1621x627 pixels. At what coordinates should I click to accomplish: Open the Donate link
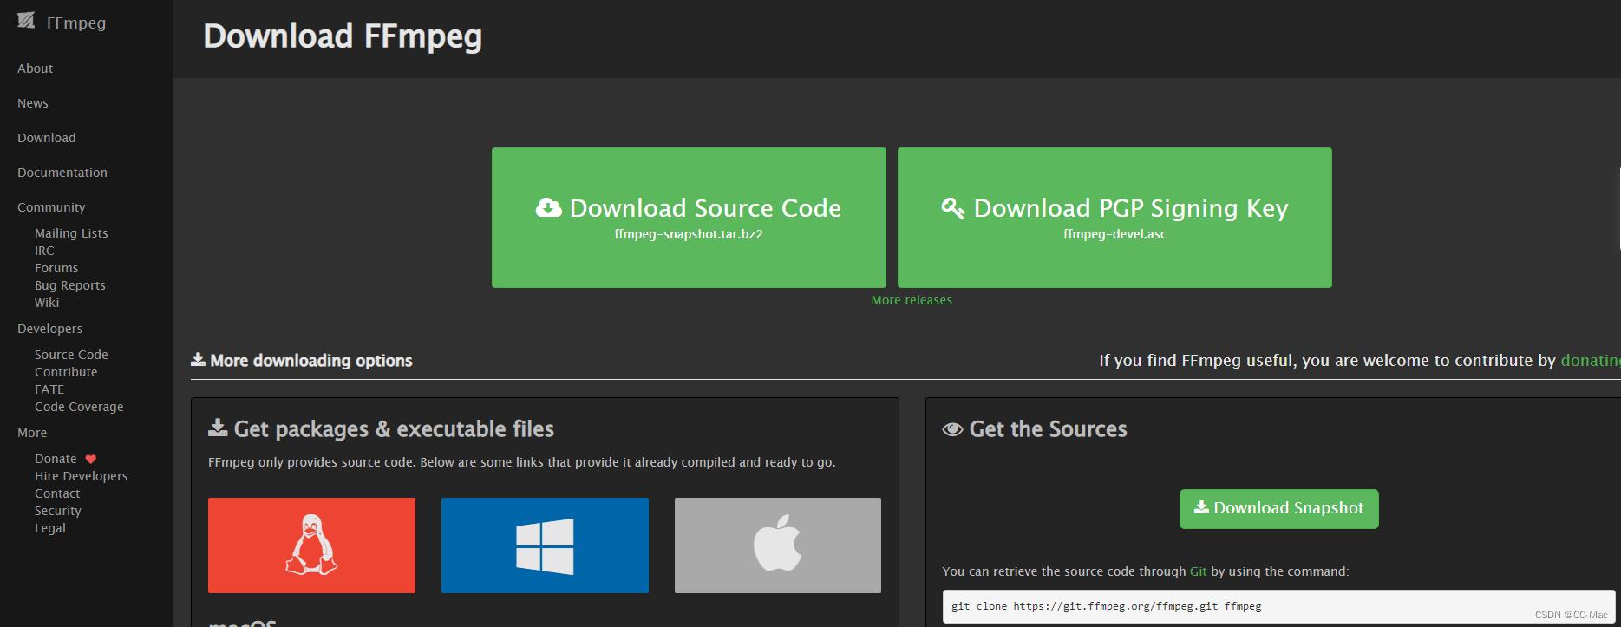pyautogui.click(x=56, y=459)
